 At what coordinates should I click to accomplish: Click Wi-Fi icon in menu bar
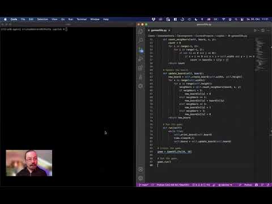tap(224, 19)
